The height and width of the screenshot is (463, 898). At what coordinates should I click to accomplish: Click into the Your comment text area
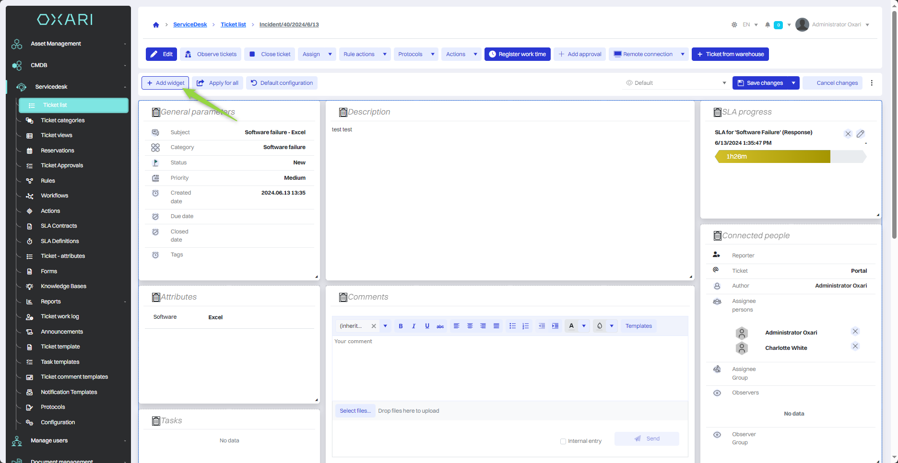(509, 367)
